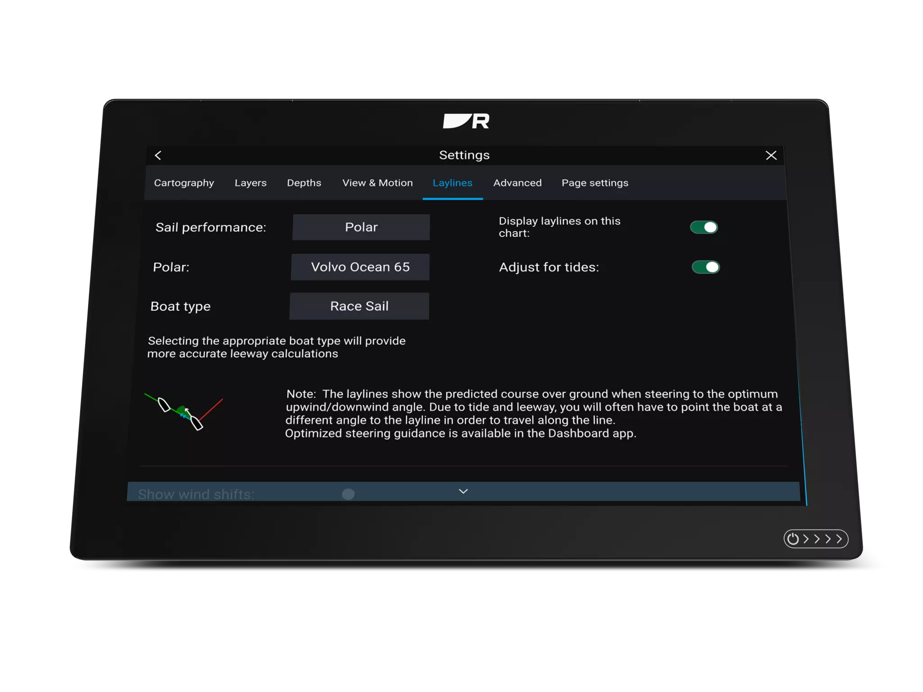923x692 pixels.
Task: Switch to the Advanced settings tab
Action: [x=517, y=182]
